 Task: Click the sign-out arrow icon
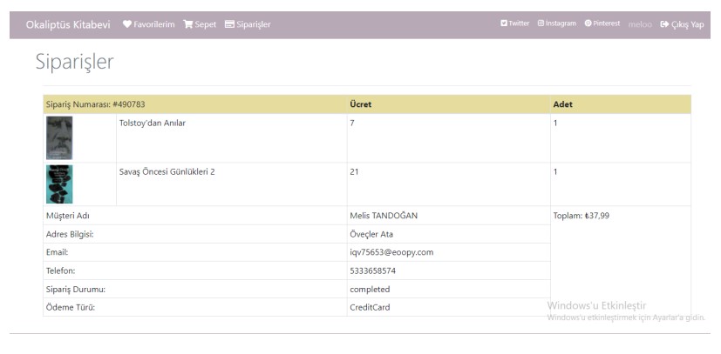(664, 24)
